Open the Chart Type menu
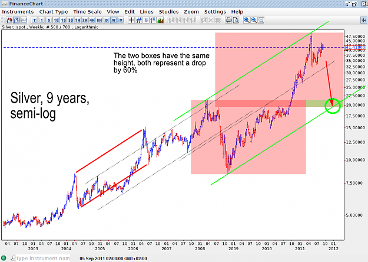 coord(54,12)
